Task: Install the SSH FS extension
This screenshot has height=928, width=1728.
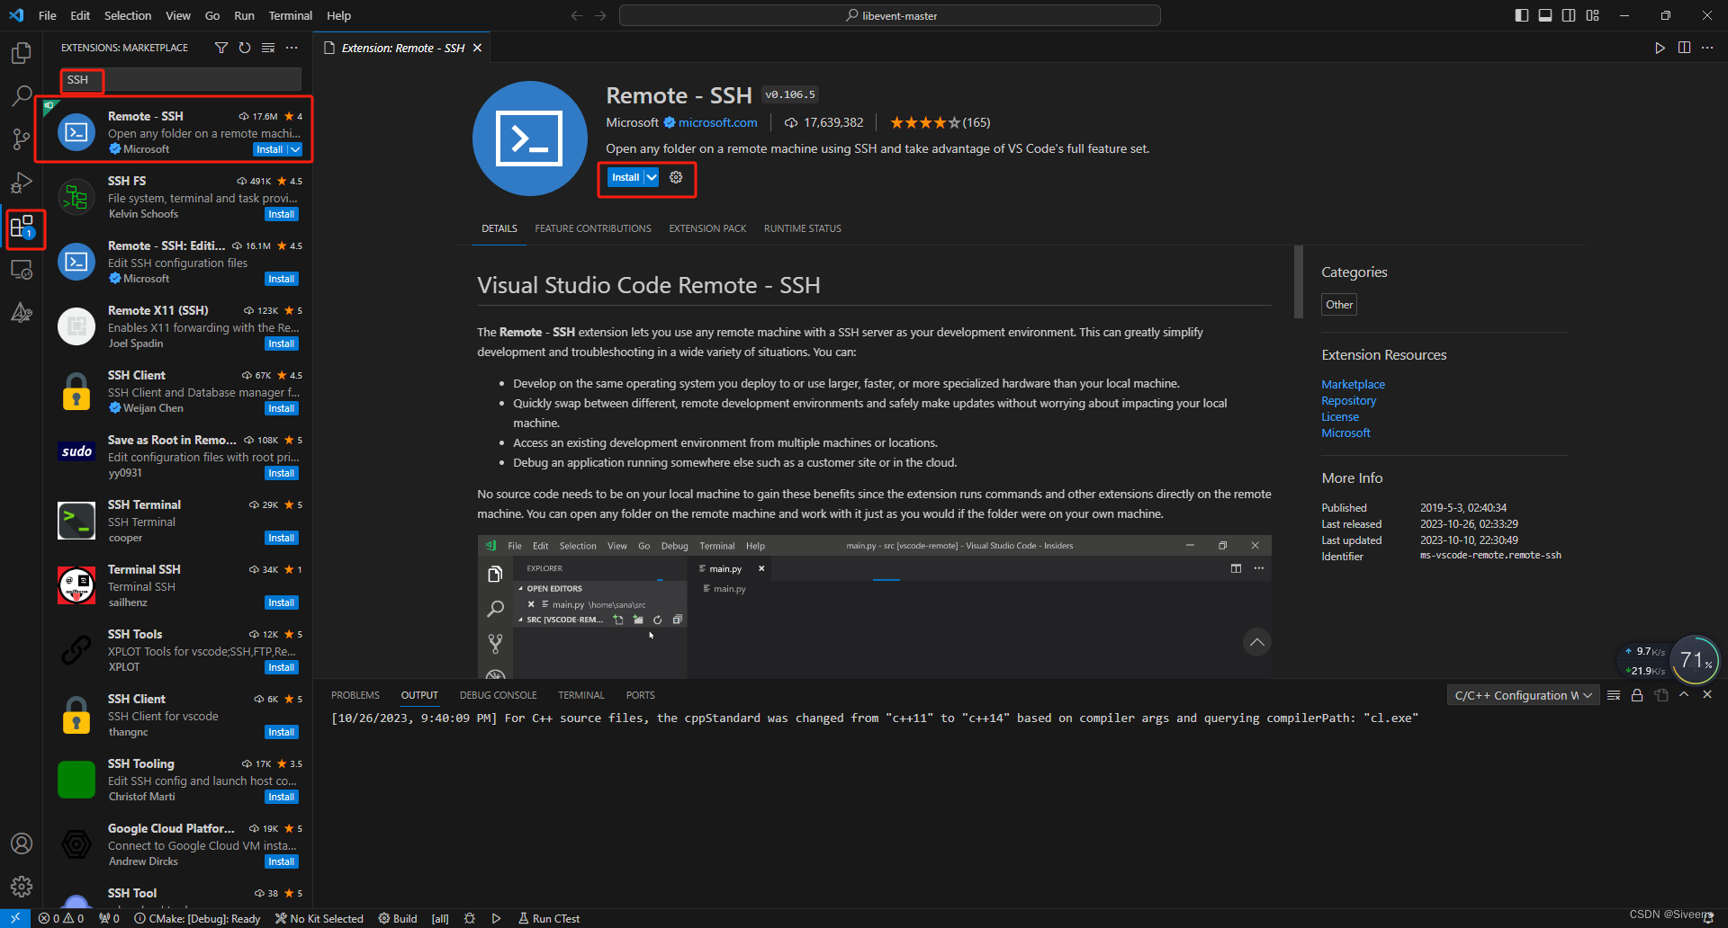Action: 282,214
